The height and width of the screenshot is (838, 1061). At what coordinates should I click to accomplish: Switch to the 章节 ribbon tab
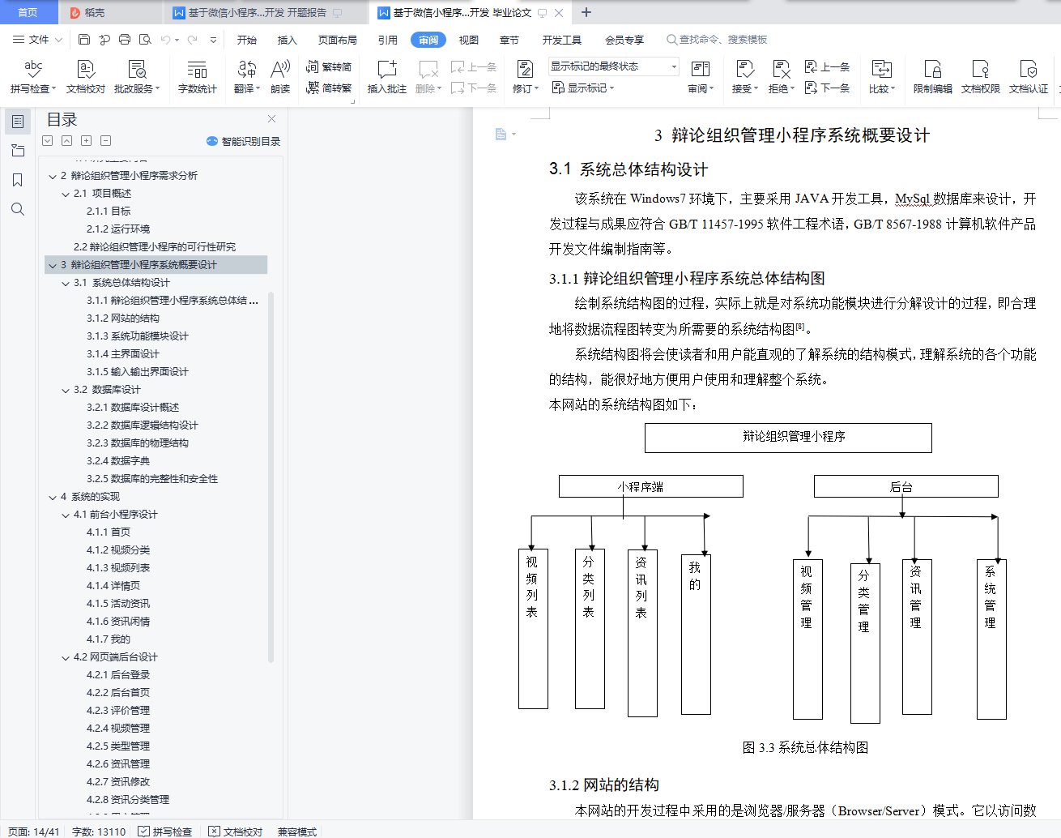tap(509, 40)
